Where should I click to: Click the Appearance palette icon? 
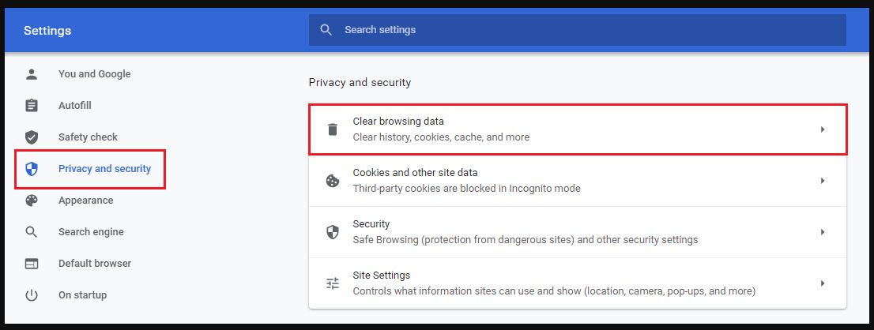32,201
